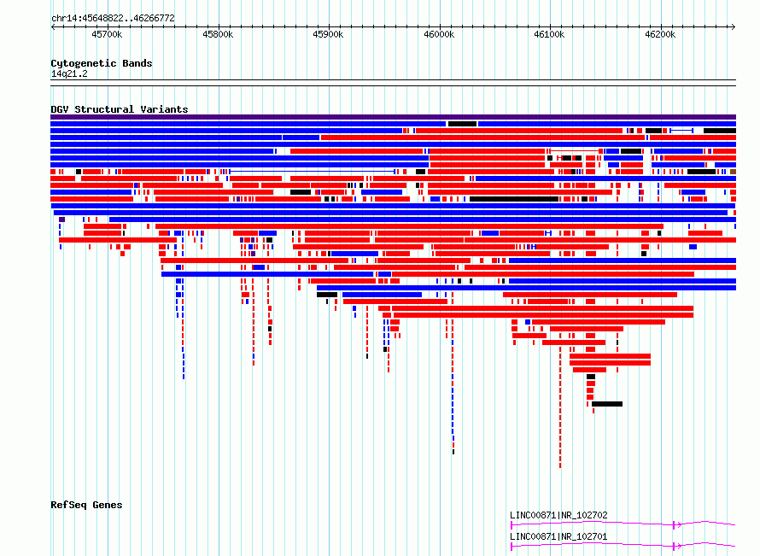
Task: Click the 46200k ruler label
Action: [x=660, y=34]
